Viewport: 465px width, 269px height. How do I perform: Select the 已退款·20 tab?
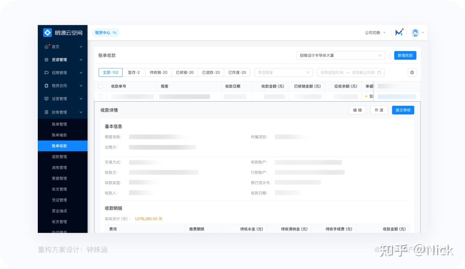tap(211, 72)
